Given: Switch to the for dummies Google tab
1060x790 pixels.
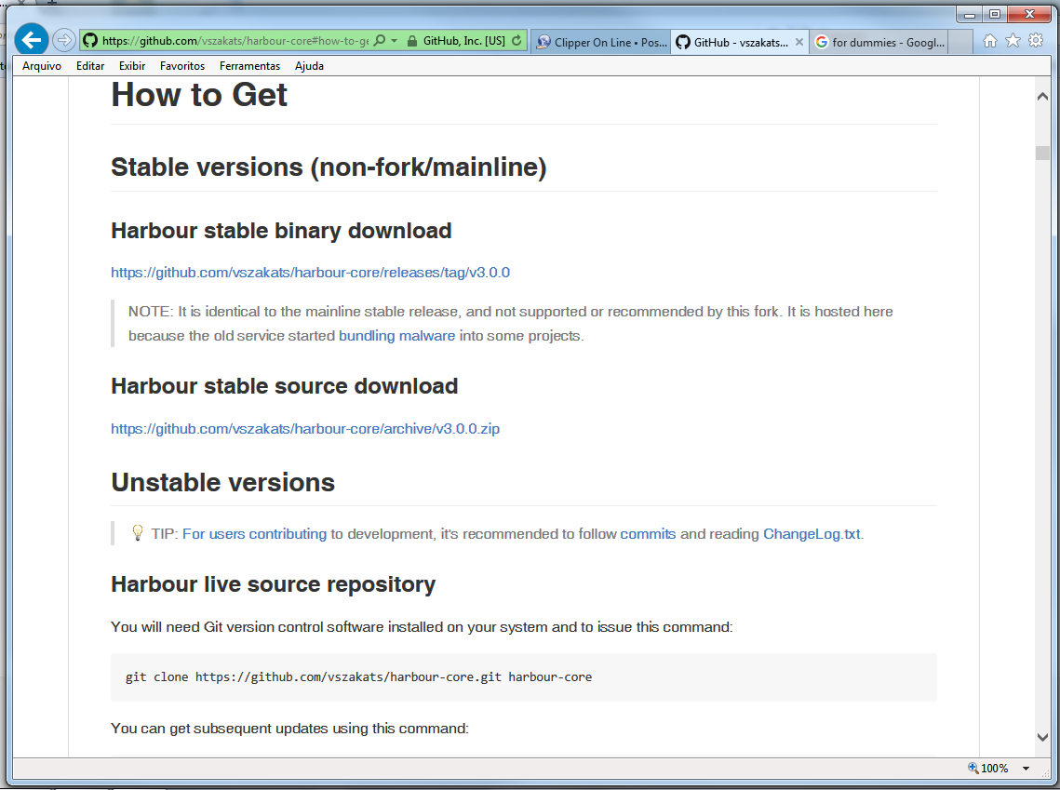Looking at the screenshot, I should click(x=879, y=42).
